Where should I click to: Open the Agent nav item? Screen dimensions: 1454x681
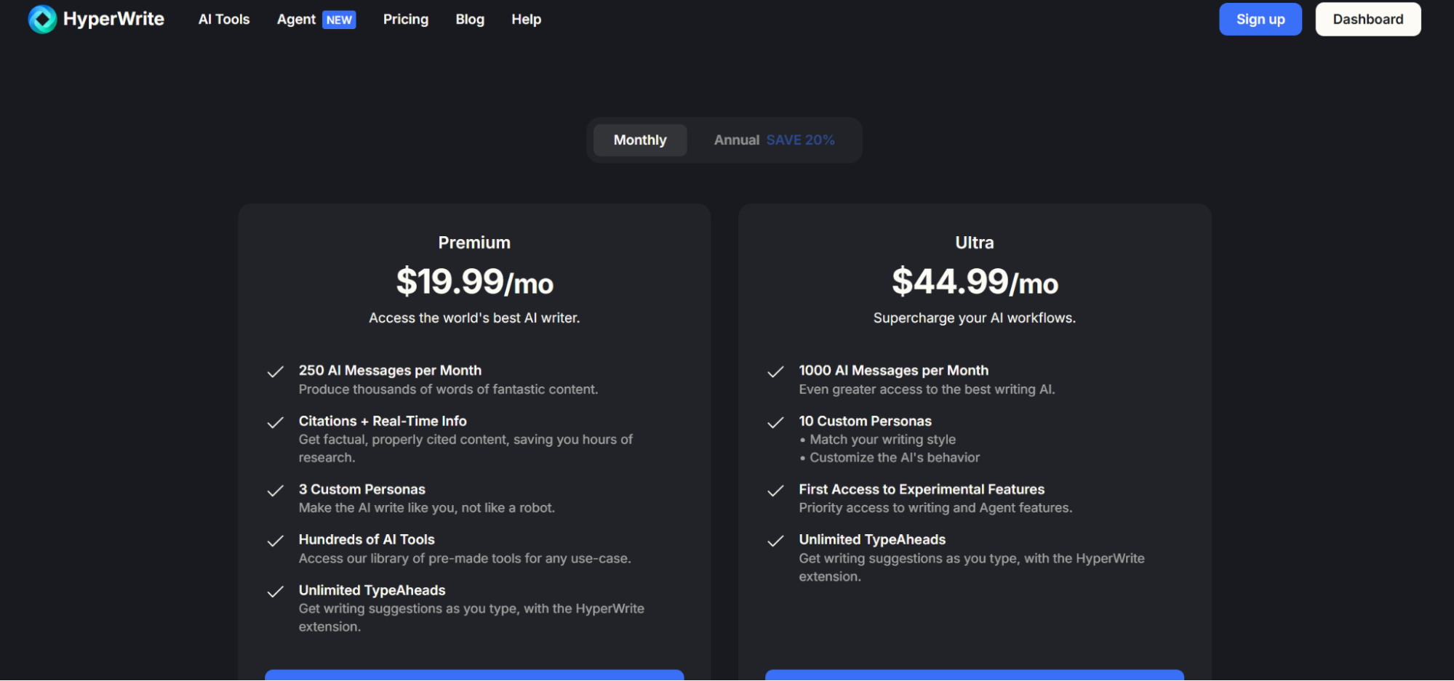point(296,20)
